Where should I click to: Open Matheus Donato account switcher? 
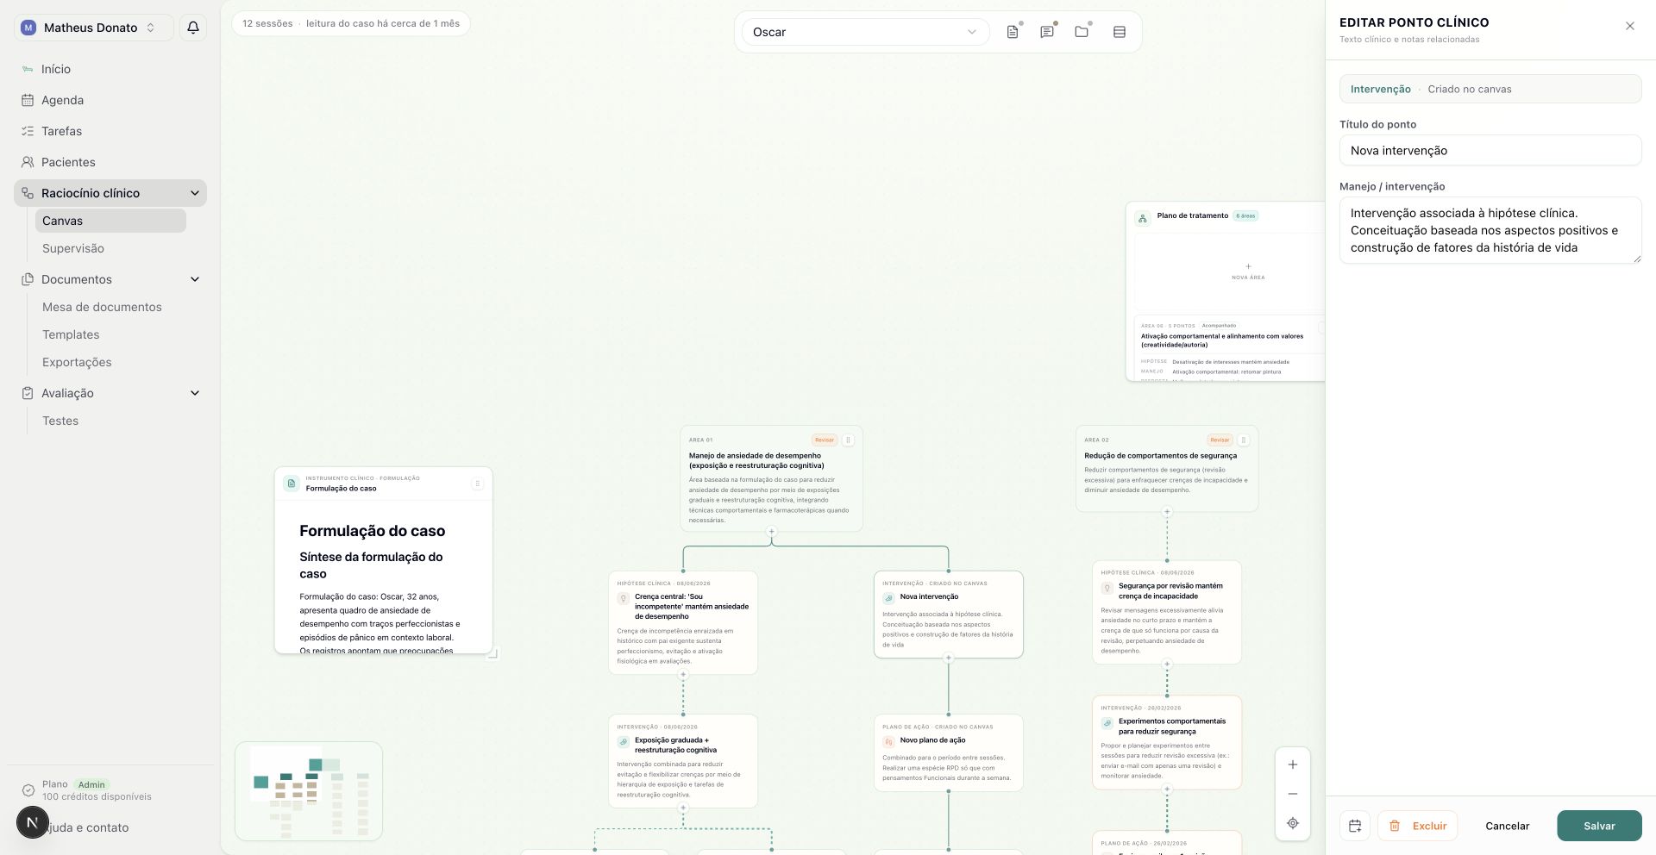(x=93, y=28)
